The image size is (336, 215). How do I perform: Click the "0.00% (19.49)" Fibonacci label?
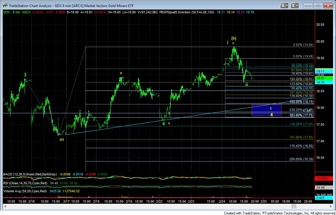click(x=303, y=56)
